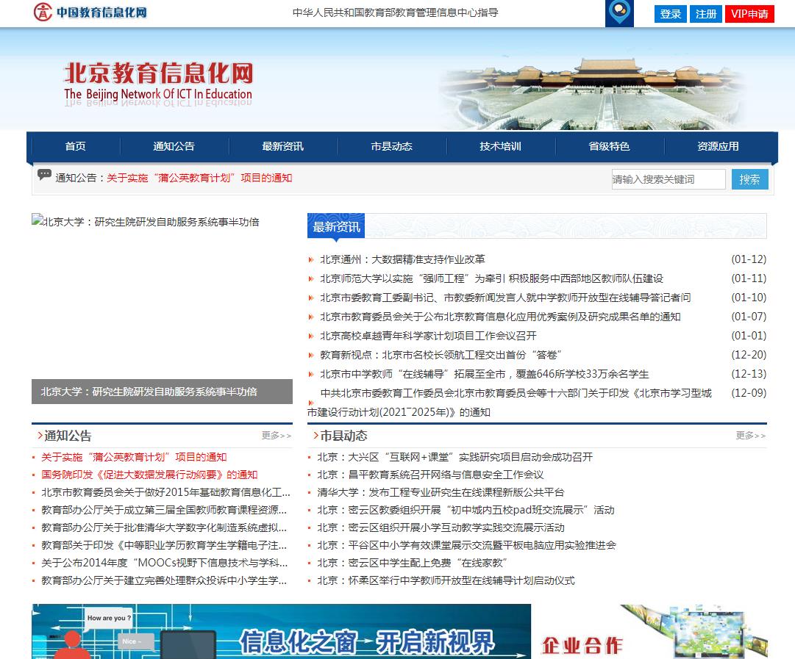Image resolution: width=795 pixels, height=659 pixels.
Task: Open notice about 清华大学数字化制造系统虚拟
Action: click(x=164, y=527)
